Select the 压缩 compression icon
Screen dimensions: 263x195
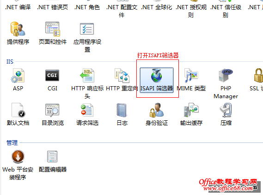pos(226,110)
